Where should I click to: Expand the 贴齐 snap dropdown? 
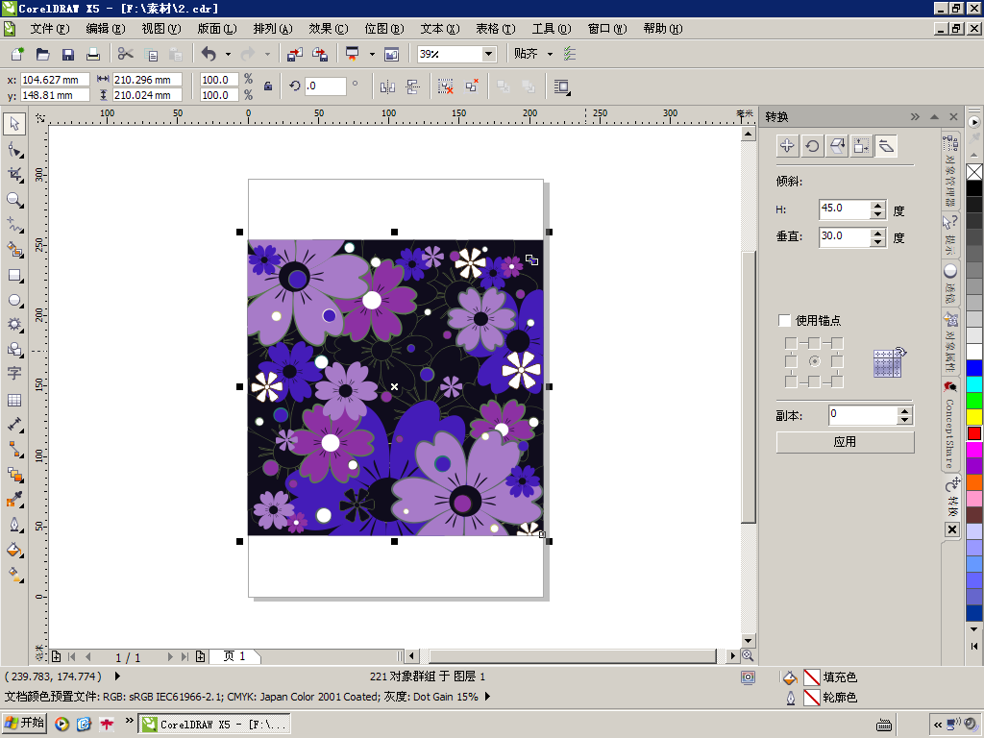click(x=550, y=55)
